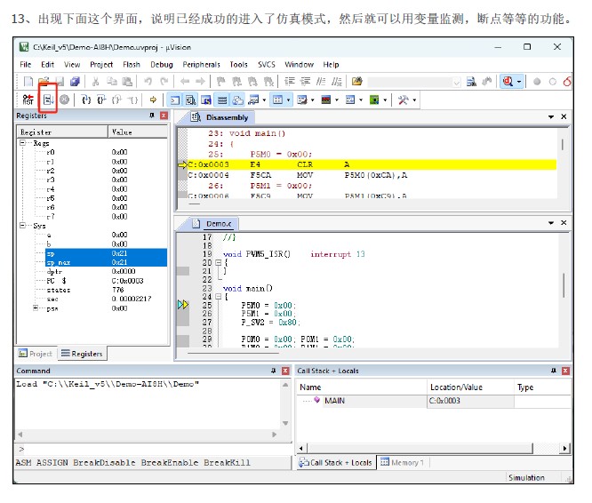This screenshot has width=592, height=503.
Task: Pin the Call Stack + Locals panel
Action: 554,371
